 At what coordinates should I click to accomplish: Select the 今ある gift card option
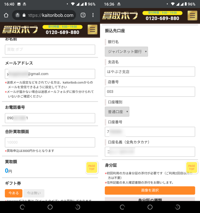(x=14, y=193)
